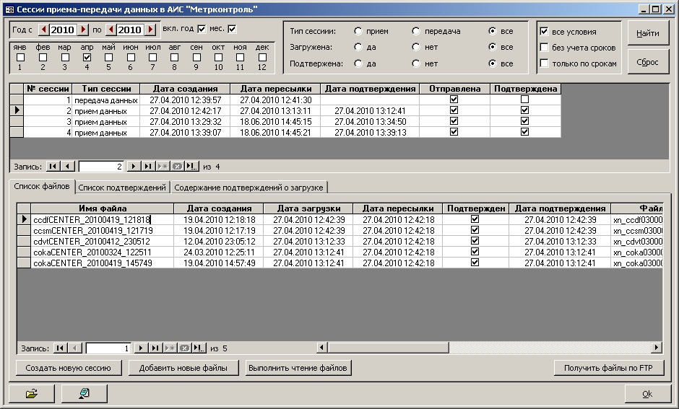Image resolution: width=679 pixels, height=409 pixels.
Task: Click 'Получить файлы по FTP' button
Action: [x=608, y=368]
